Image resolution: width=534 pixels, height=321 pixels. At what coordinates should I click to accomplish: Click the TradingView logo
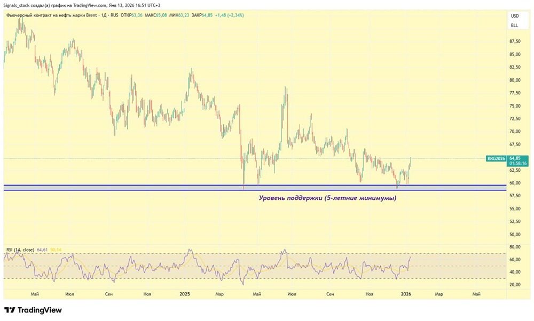tap(33, 310)
